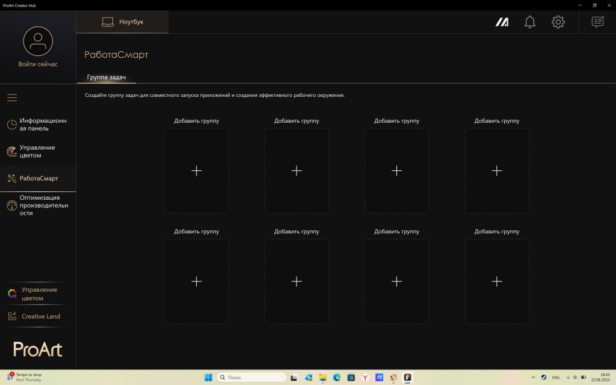Viewport: 616px width, 385px height.
Task: Select РаботаСмарт in the sidebar
Action: click(38, 178)
